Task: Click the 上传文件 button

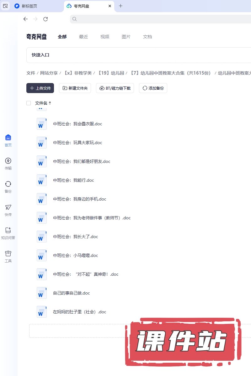Action: click(40, 88)
